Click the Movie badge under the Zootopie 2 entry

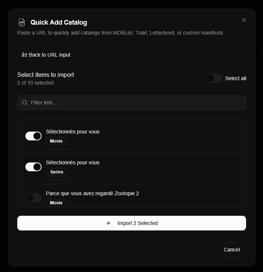[x=56, y=203]
